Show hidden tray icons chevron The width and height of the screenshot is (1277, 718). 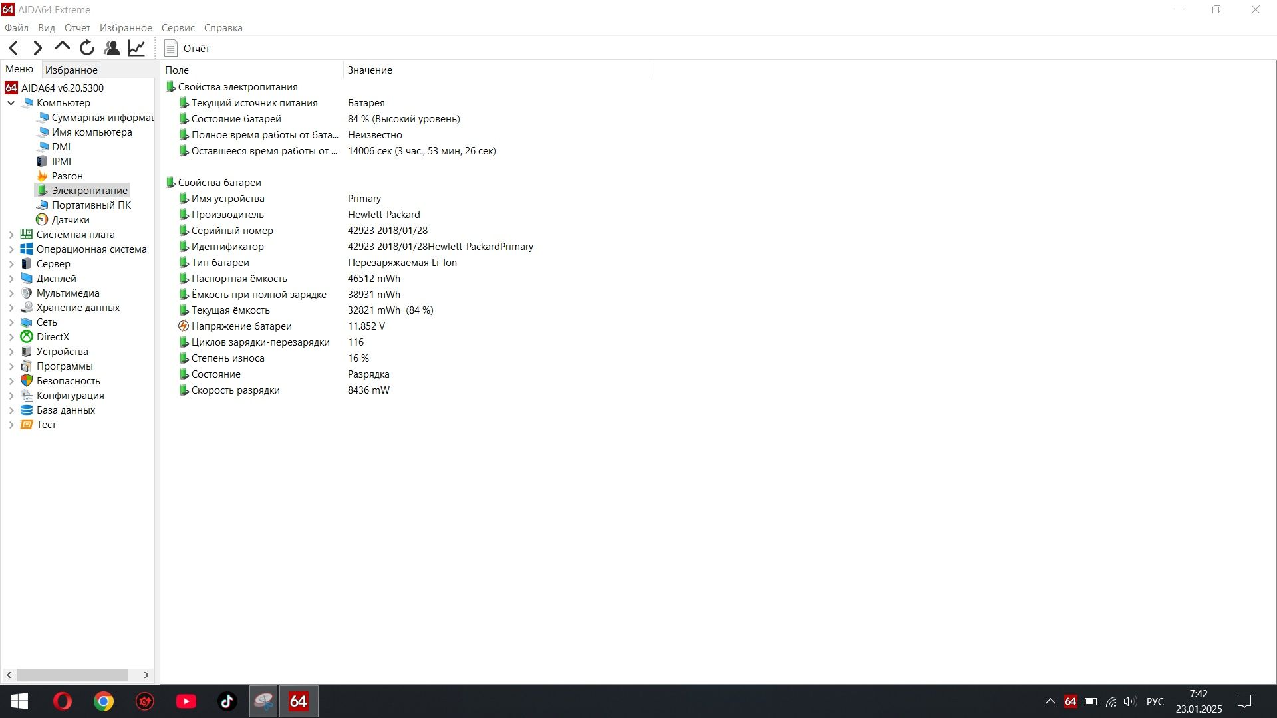point(1050,701)
